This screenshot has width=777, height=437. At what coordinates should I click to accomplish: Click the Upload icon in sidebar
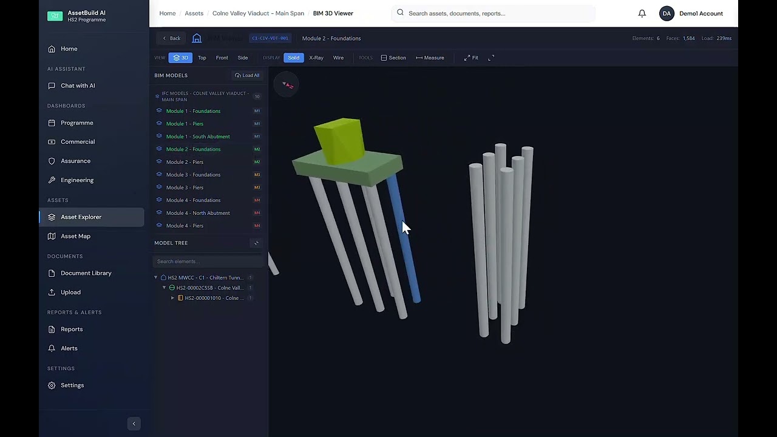click(x=52, y=292)
